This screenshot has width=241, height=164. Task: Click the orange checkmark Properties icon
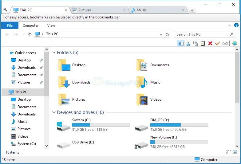218,44
